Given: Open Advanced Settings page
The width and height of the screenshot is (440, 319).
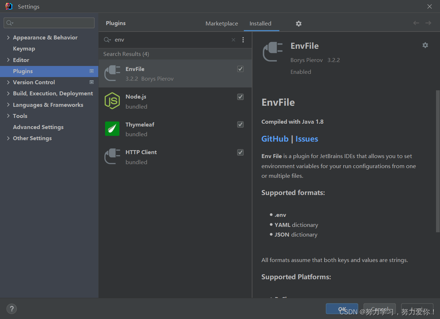Looking at the screenshot, I should pyautogui.click(x=38, y=127).
